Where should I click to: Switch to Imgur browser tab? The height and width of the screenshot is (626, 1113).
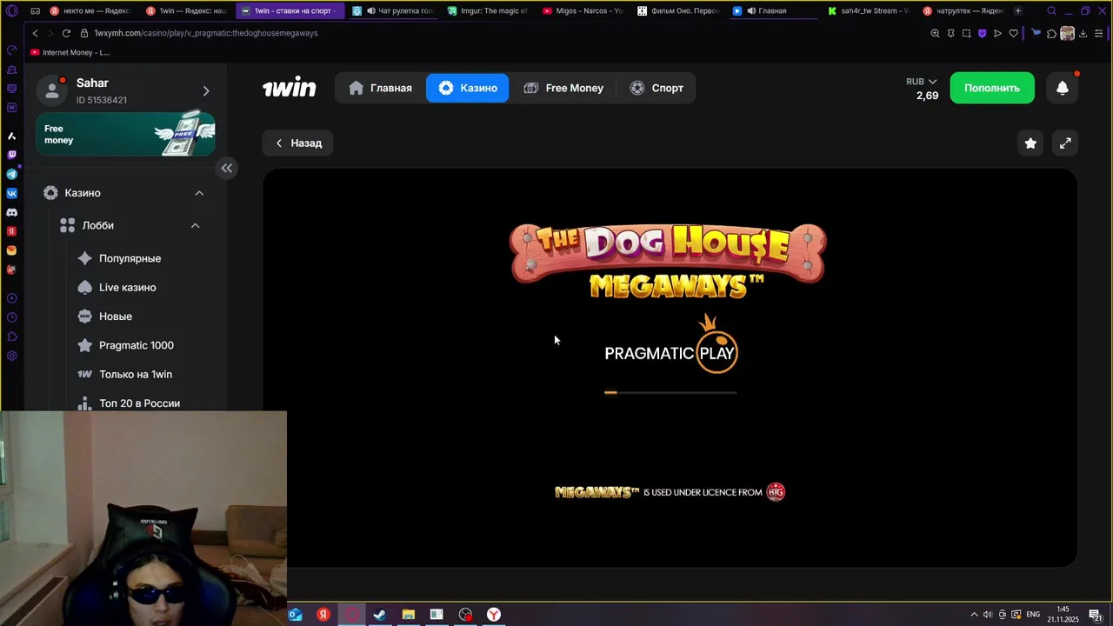487,11
